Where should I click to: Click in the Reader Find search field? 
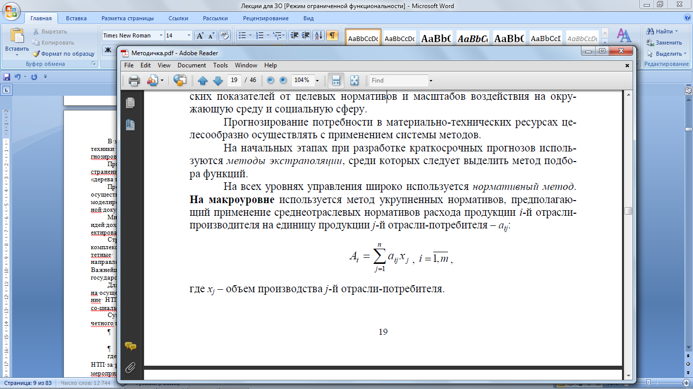point(399,81)
